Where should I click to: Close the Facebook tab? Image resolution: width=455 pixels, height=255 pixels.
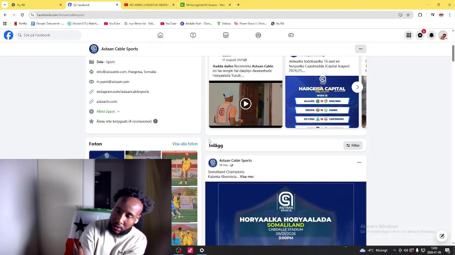[x=117, y=5]
